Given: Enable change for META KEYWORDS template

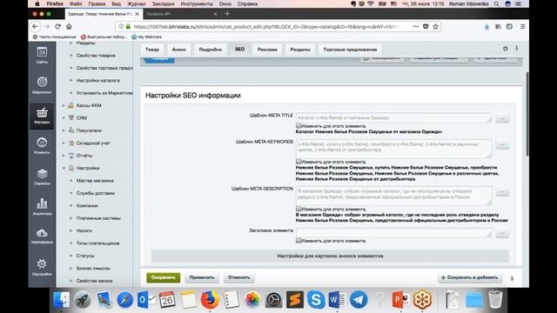Looking at the screenshot, I should click(299, 162).
